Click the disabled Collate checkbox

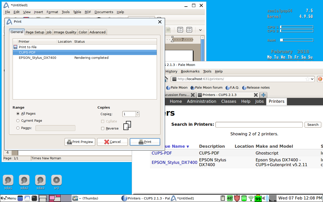(x=103, y=121)
